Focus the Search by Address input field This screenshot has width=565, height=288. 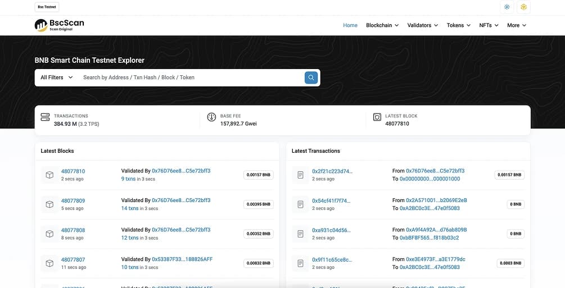[191, 77]
